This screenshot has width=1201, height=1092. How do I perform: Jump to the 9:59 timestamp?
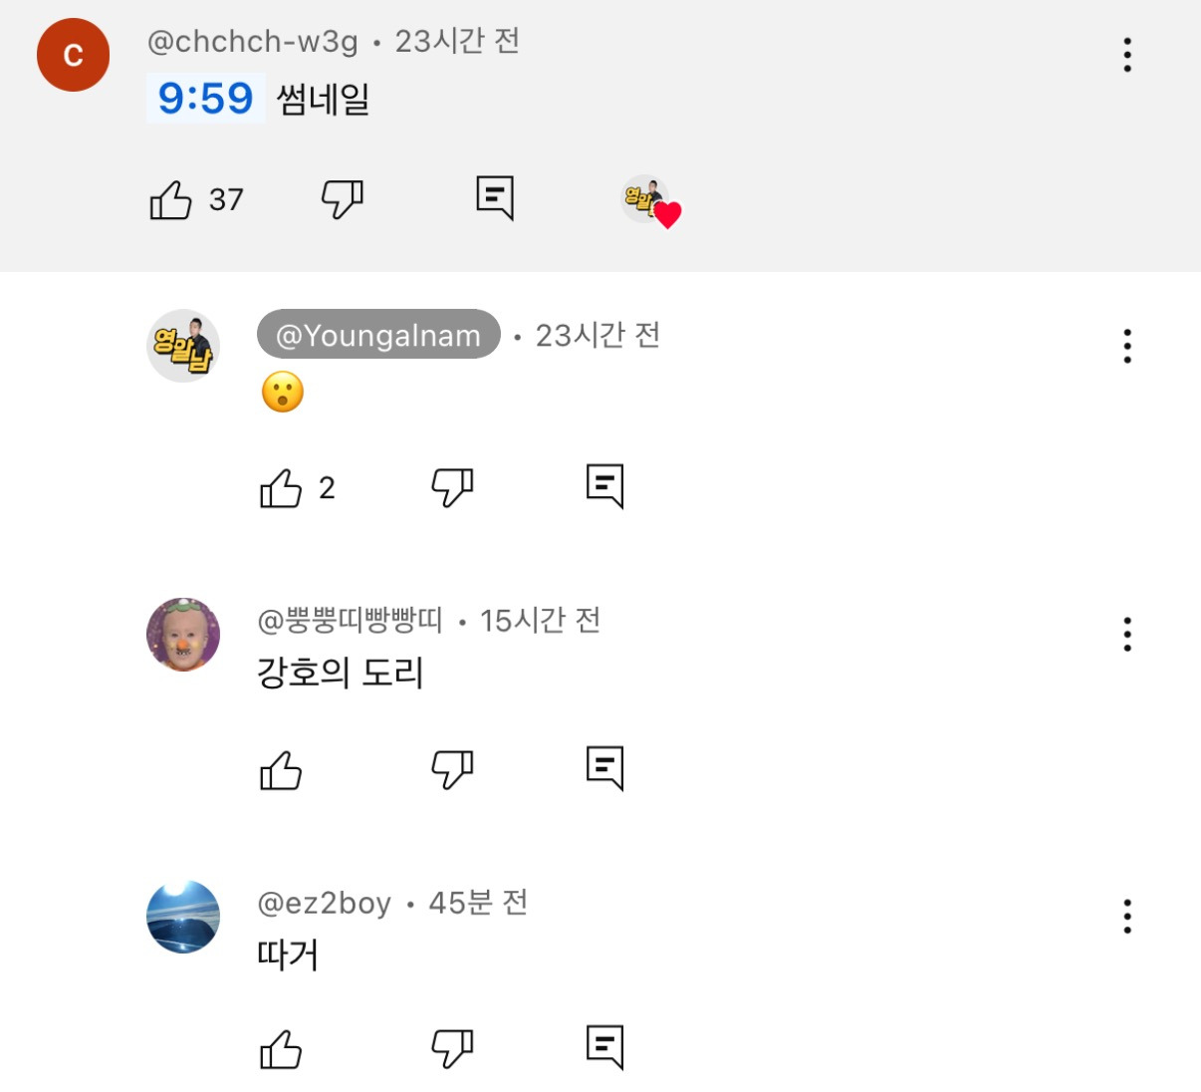coord(205,99)
